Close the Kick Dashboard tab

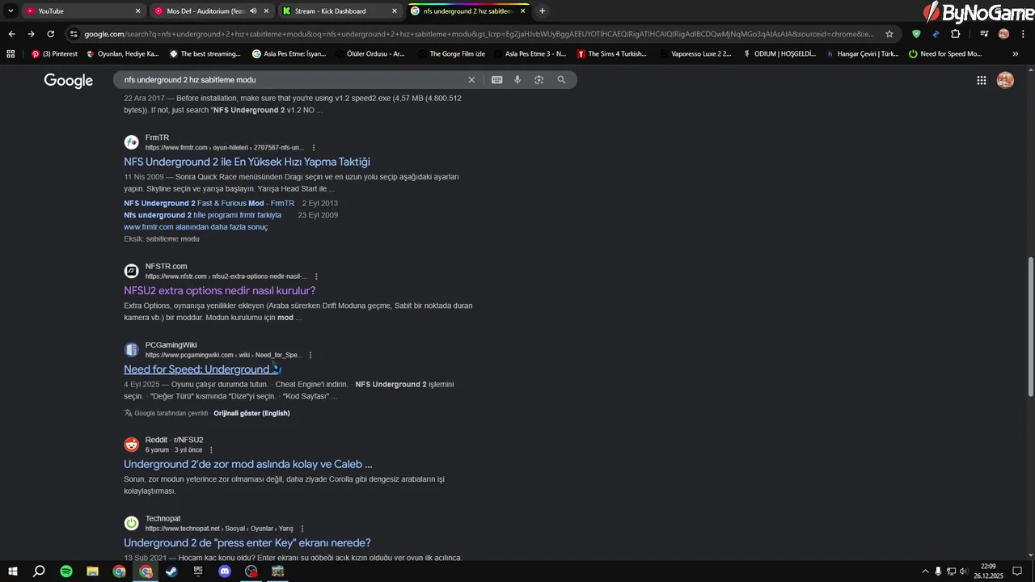(395, 11)
